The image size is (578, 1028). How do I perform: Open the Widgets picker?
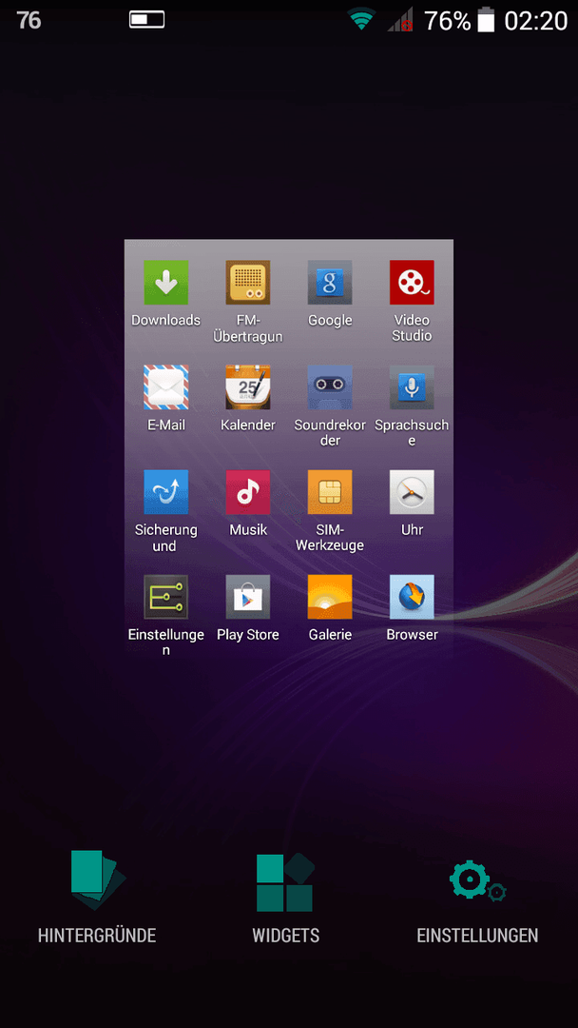click(285, 897)
